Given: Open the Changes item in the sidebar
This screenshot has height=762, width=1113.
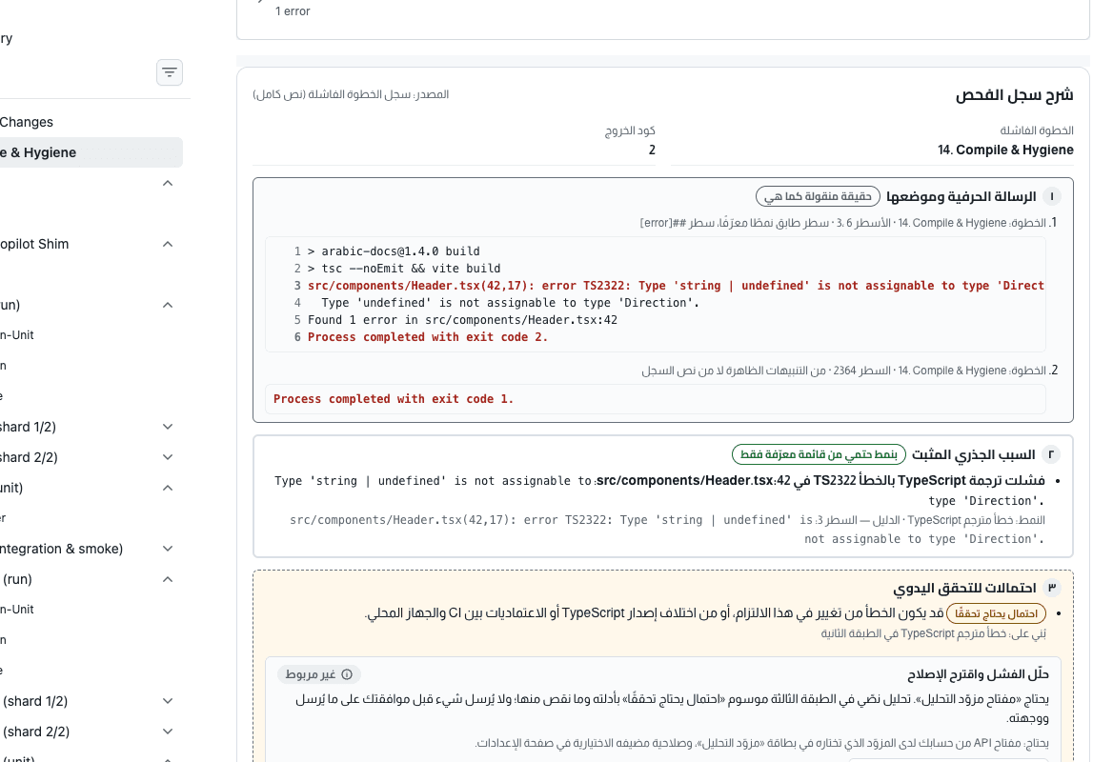Looking at the screenshot, I should (x=27, y=122).
